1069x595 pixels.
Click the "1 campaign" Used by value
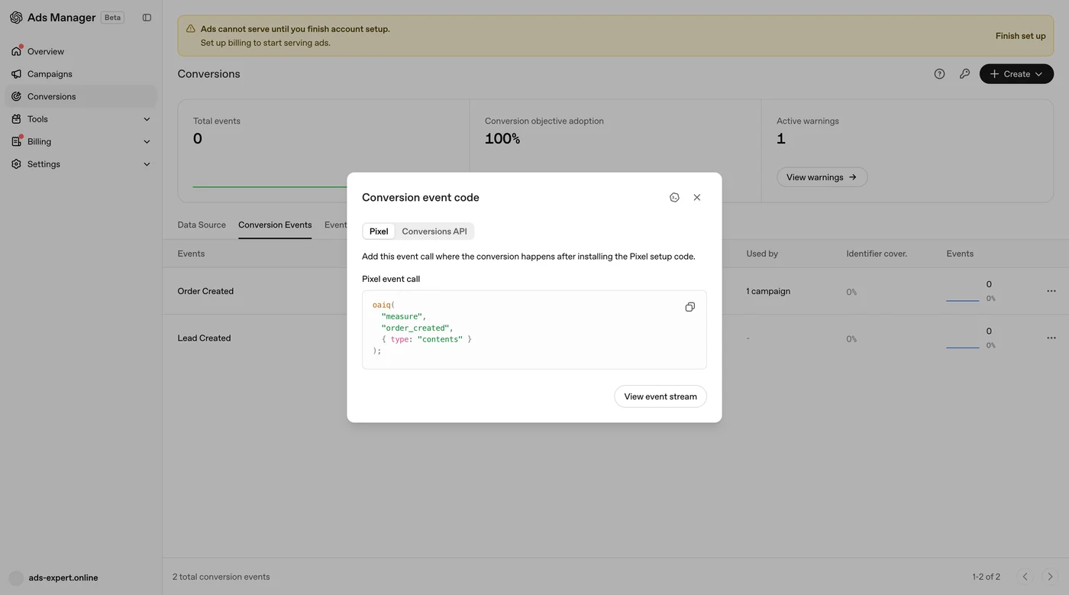pos(768,291)
